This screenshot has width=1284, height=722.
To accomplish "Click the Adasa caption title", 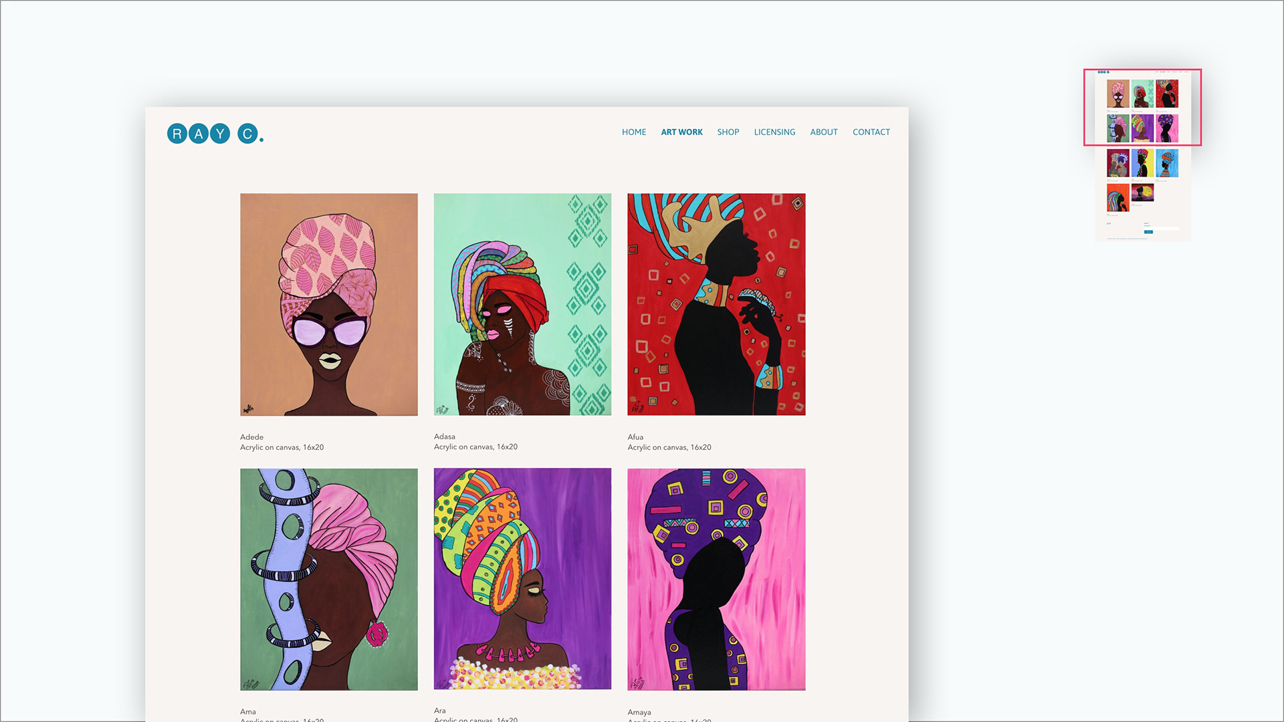I will click(445, 437).
